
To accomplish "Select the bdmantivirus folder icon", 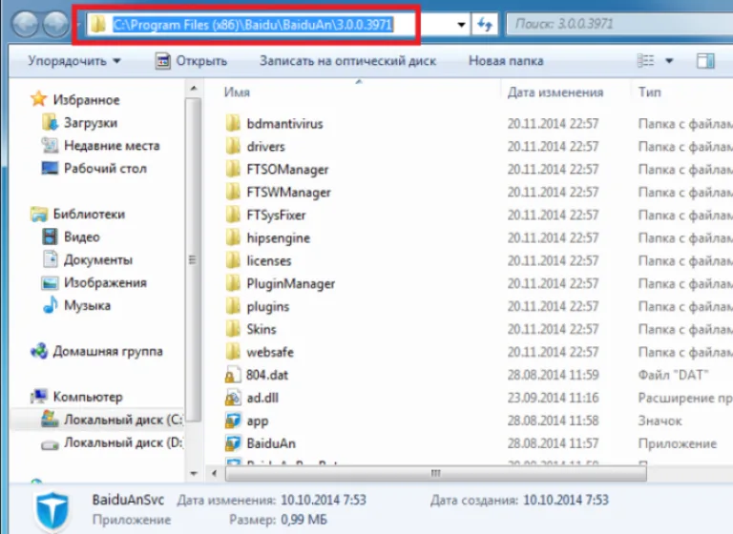I will 233,123.
